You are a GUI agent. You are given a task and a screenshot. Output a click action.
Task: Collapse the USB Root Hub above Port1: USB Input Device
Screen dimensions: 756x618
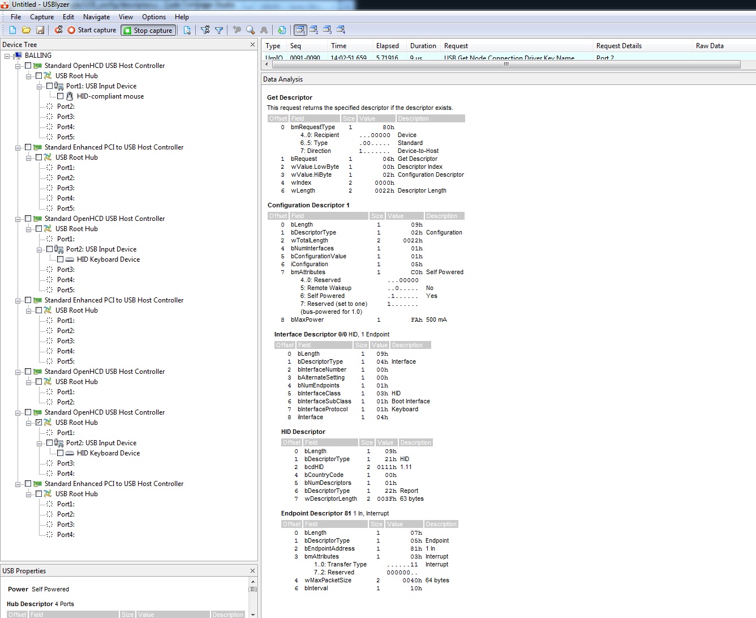coord(29,76)
